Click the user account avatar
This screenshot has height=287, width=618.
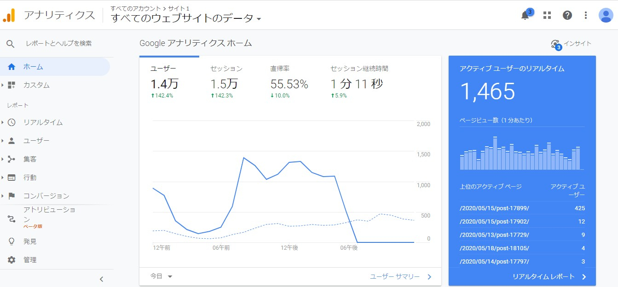point(606,15)
